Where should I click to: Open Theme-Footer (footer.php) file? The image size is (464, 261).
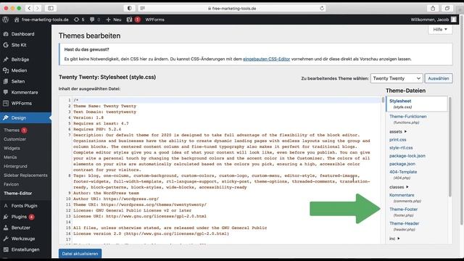coord(403,212)
